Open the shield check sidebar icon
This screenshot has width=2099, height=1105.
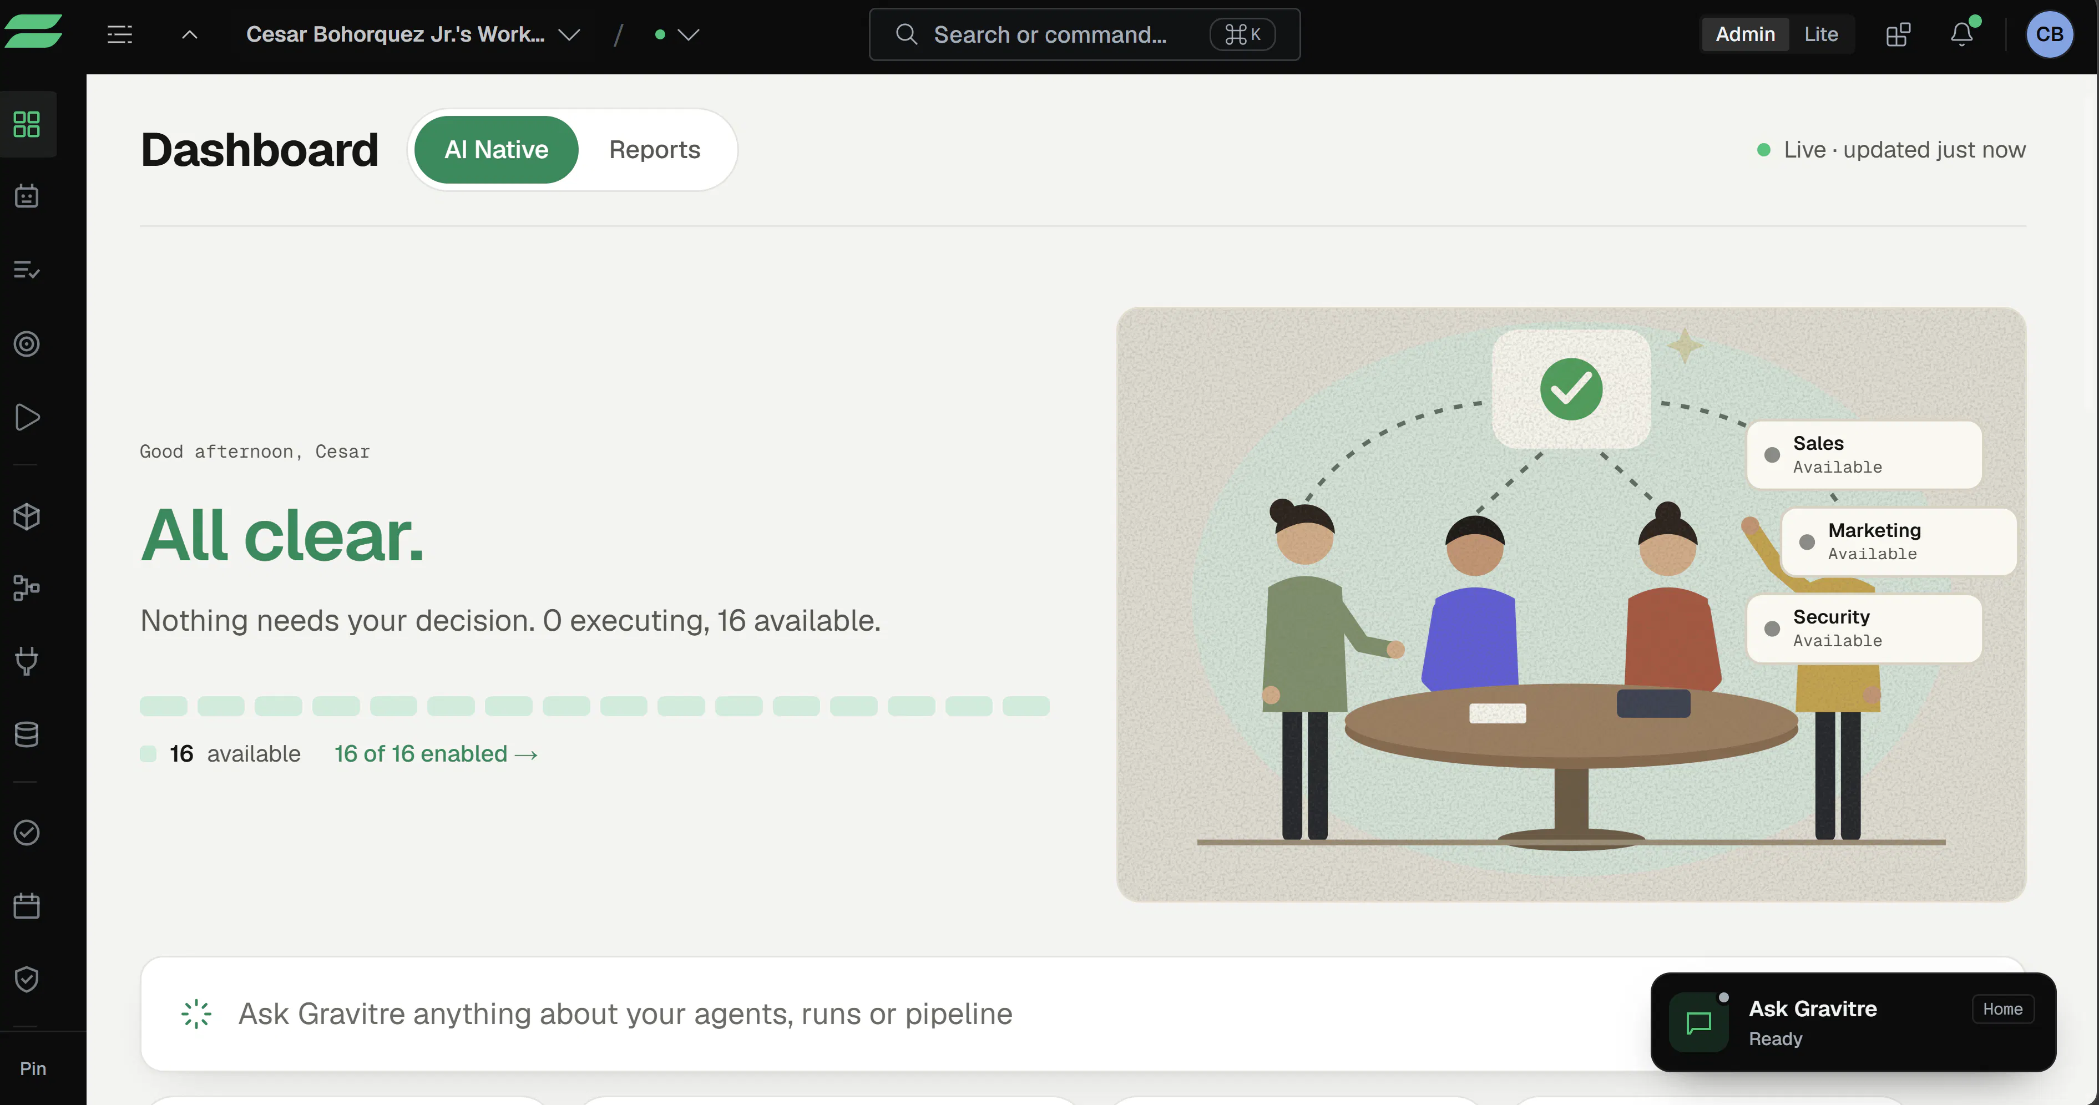click(x=27, y=979)
